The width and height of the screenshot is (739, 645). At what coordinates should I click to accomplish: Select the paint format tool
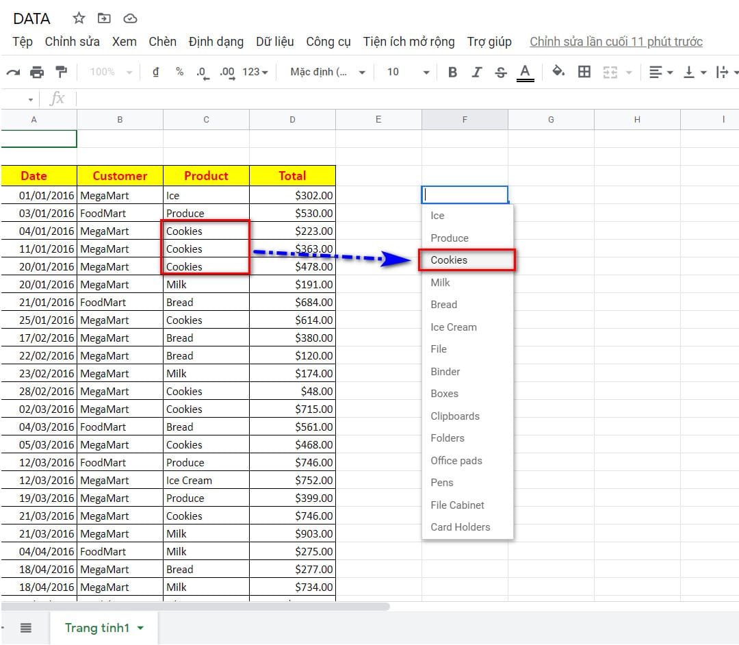tap(61, 72)
